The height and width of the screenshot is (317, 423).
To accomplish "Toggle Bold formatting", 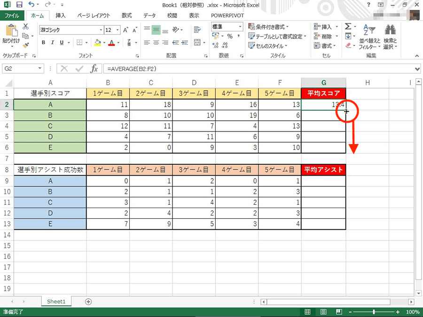I will pyautogui.click(x=43, y=43).
